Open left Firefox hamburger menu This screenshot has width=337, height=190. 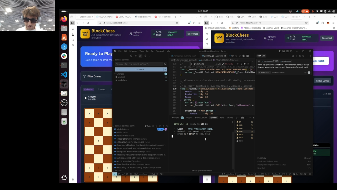tap(199, 23)
